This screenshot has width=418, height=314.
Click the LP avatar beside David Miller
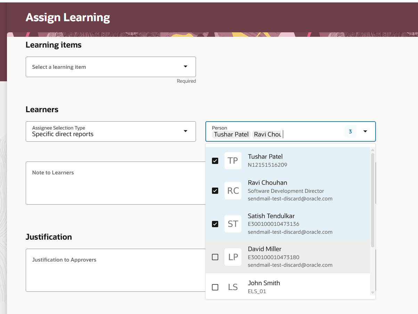pos(233,257)
